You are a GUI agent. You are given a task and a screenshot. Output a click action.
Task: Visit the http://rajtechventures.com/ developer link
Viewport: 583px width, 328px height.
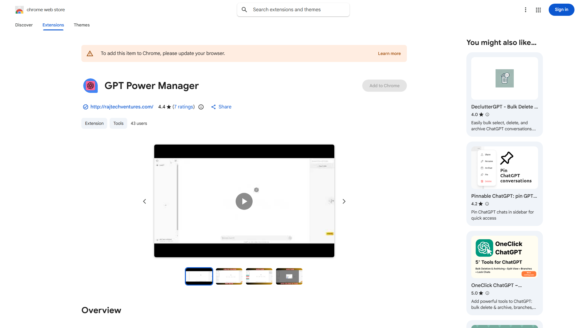[121, 107]
